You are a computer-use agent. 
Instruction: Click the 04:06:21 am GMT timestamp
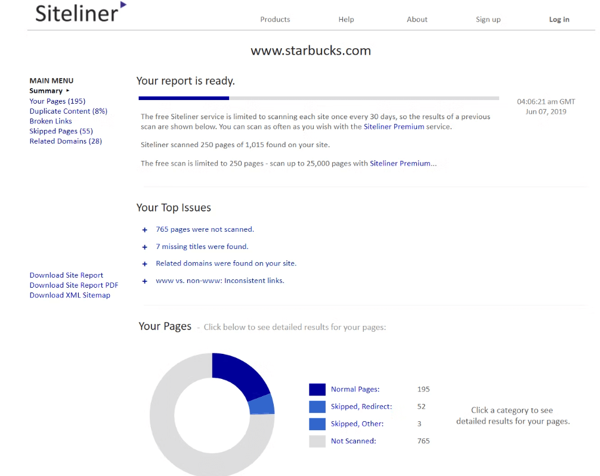pos(546,102)
